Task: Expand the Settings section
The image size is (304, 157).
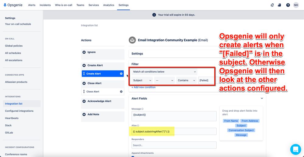Action: click(x=261, y=54)
